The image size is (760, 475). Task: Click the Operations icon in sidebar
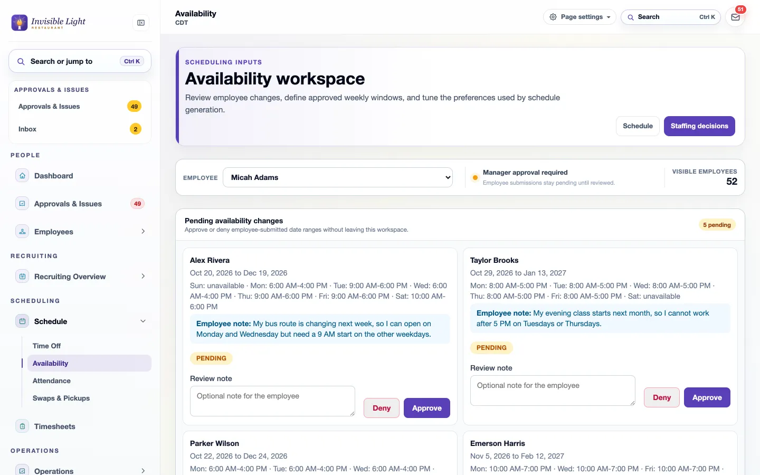click(x=22, y=471)
